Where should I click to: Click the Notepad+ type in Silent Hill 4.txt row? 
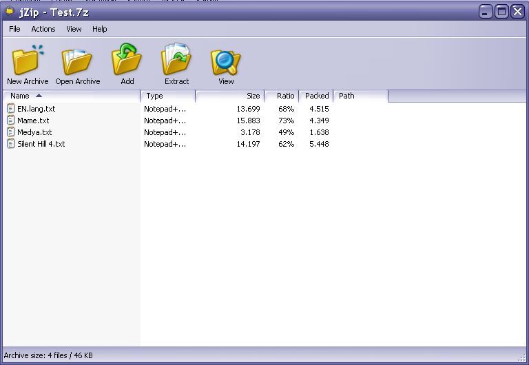(165, 144)
